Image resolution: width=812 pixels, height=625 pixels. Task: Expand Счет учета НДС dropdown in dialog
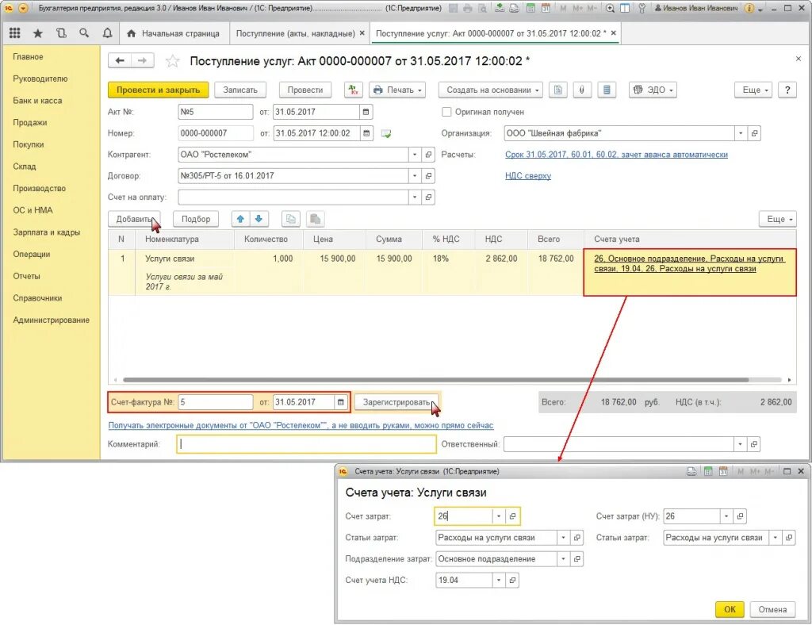(x=499, y=580)
